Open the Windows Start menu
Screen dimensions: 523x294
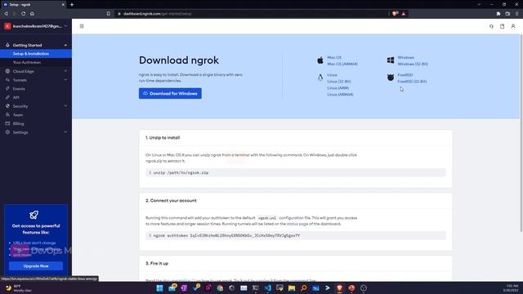160,288
